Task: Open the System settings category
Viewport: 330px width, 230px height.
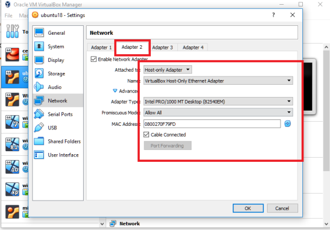Action: coord(58,46)
